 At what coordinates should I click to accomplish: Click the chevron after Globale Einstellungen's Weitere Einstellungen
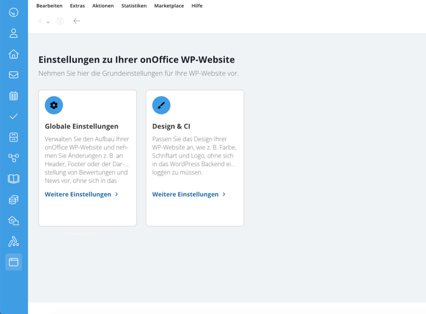[x=117, y=194]
